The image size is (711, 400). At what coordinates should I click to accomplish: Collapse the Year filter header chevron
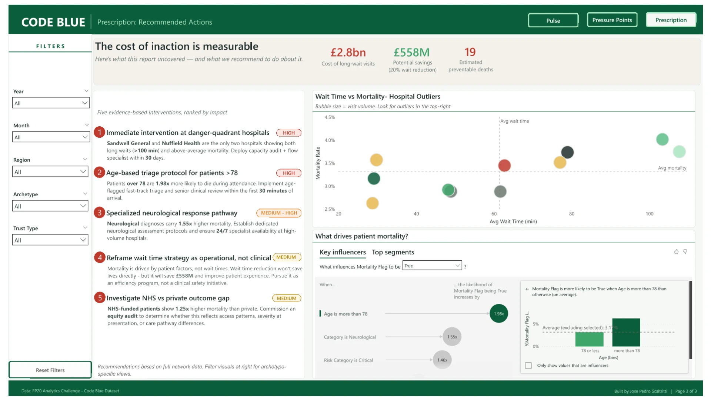pyautogui.click(x=86, y=91)
